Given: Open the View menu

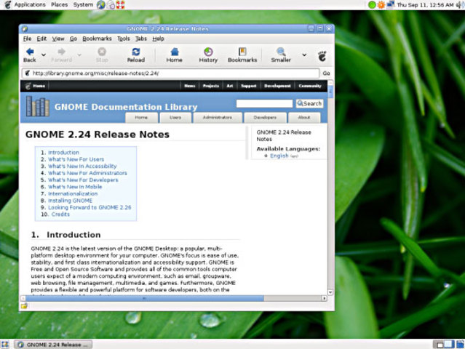Looking at the screenshot, I should pos(58,39).
